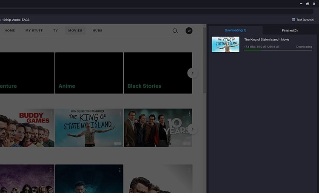Click the page vertical scrollbar

[205, 60]
